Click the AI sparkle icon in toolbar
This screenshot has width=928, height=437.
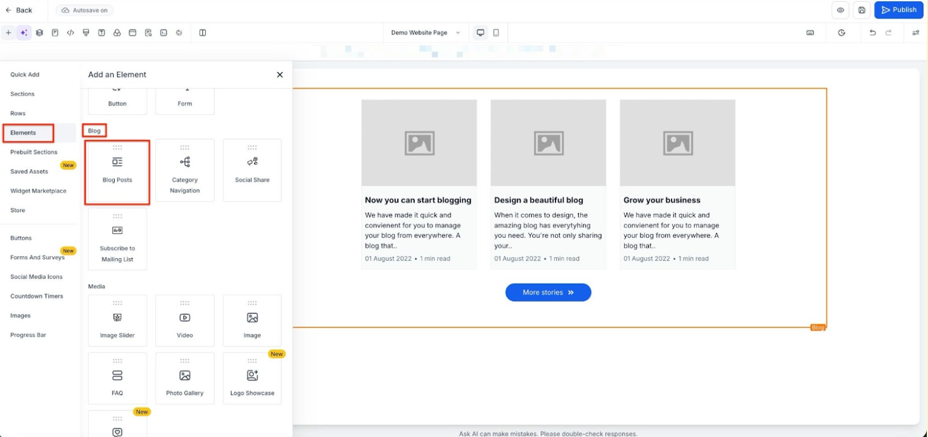(x=24, y=33)
